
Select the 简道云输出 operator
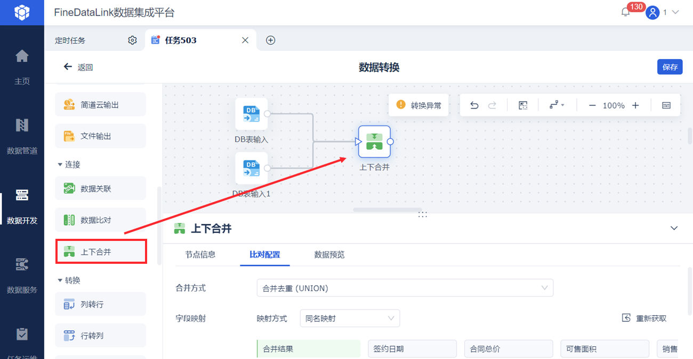point(100,105)
